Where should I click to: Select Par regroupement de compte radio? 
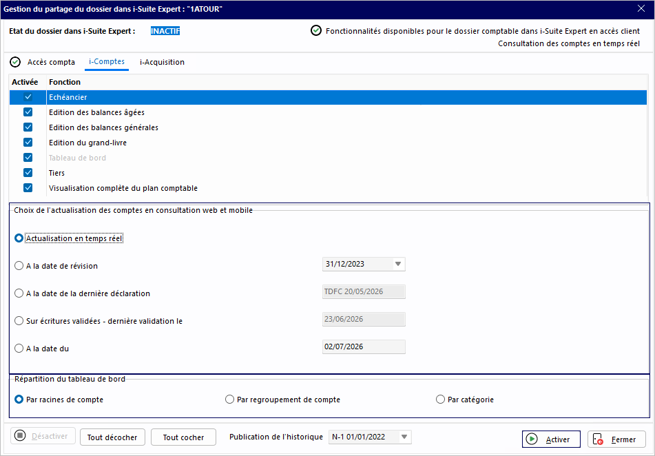229,400
